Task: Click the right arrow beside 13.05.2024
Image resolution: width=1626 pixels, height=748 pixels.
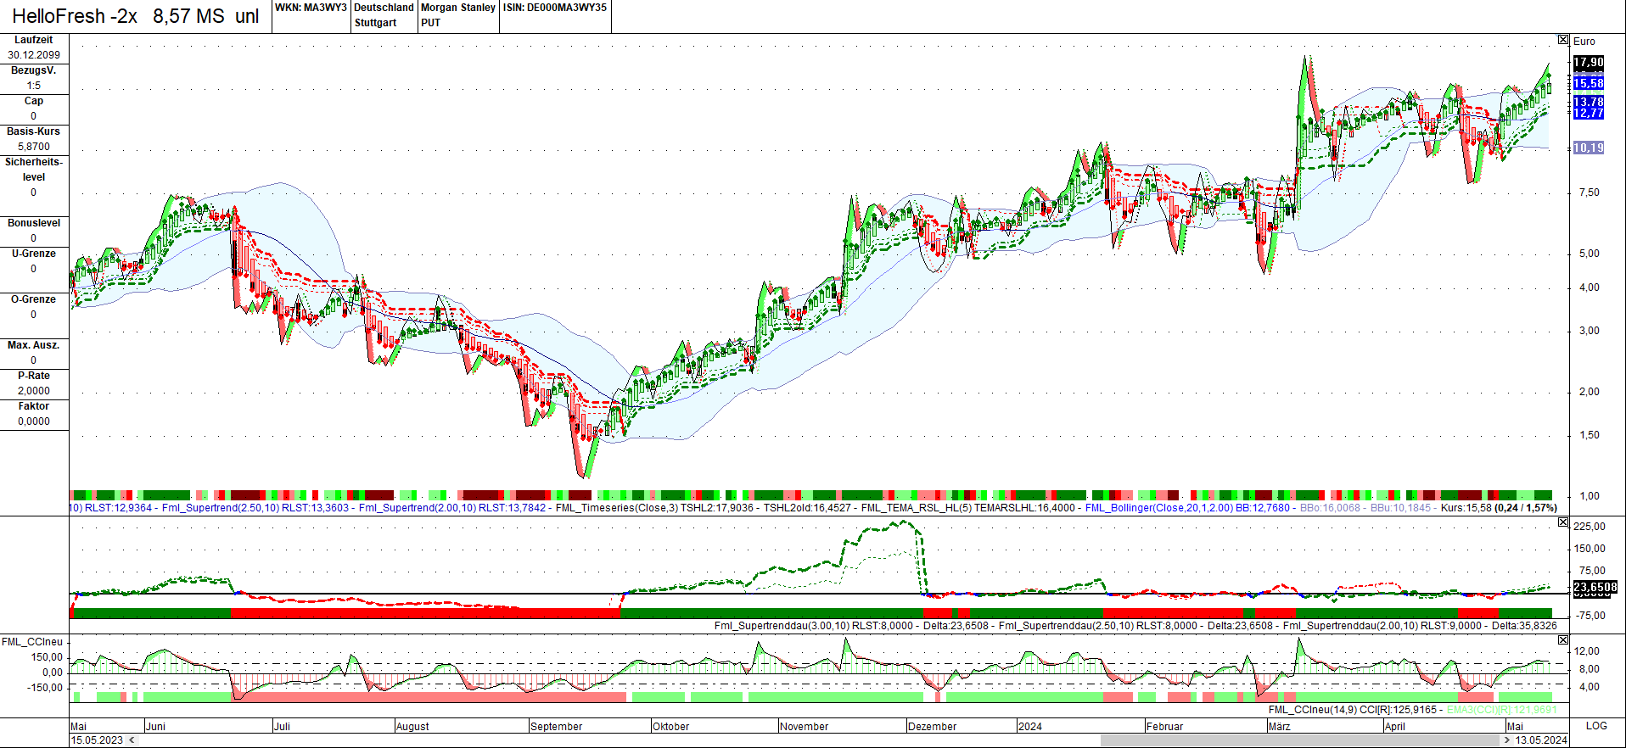Action: click(1506, 740)
